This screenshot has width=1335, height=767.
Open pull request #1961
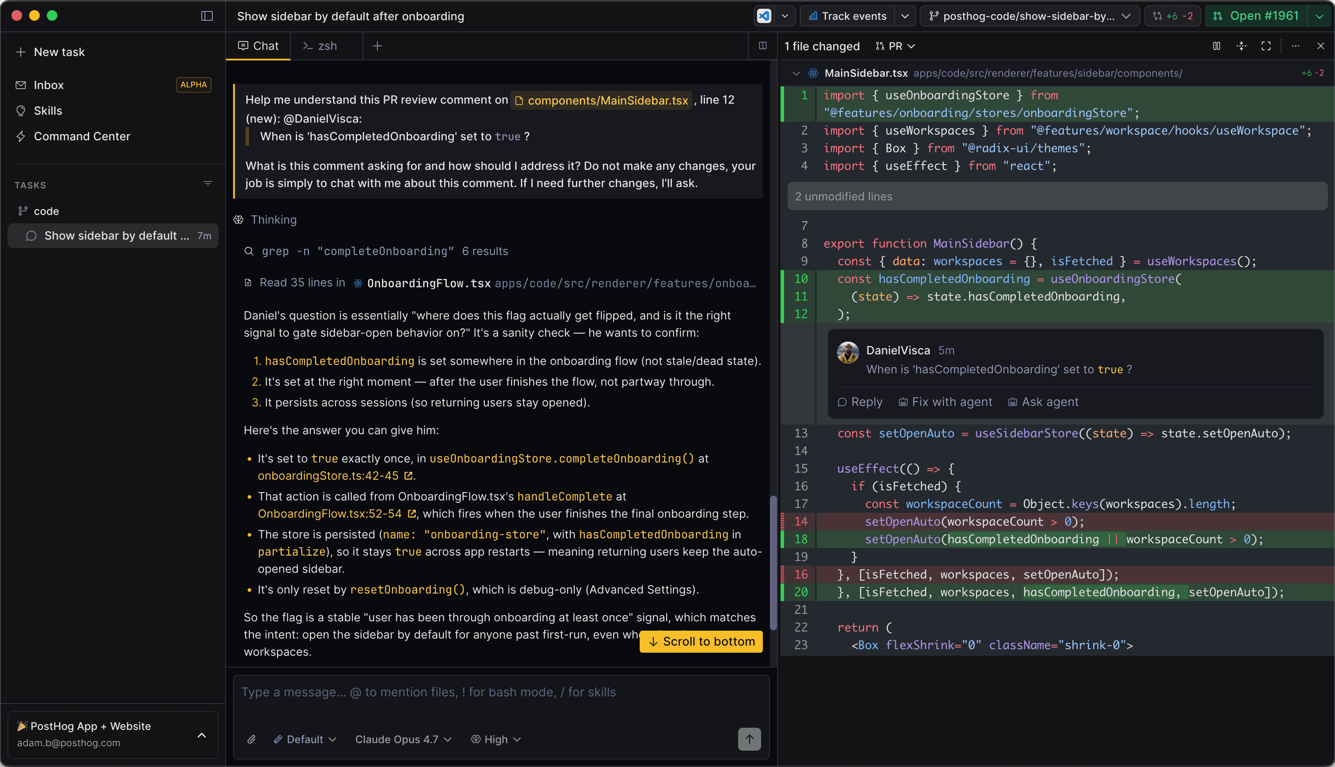1257,16
